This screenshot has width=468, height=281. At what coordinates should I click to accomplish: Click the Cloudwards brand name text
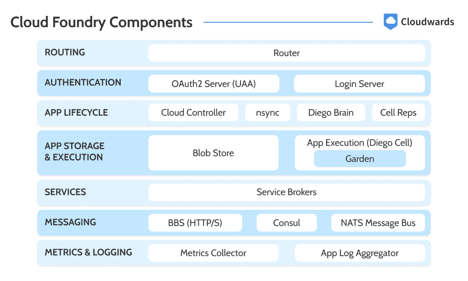[427, 22]
